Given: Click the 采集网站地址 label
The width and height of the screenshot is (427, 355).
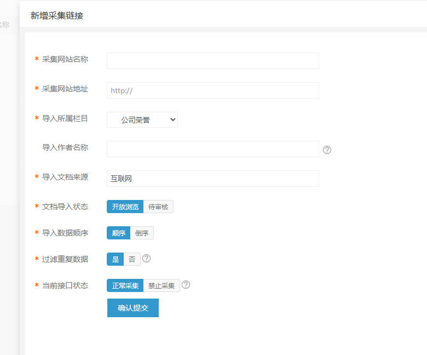Looking at the screenshot, I should coord(65,89).
